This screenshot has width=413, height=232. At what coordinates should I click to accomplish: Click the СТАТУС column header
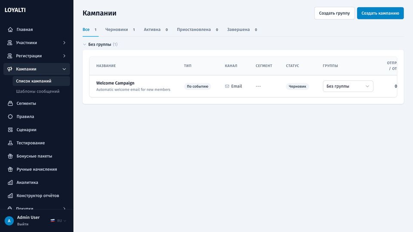coord(293,66)
